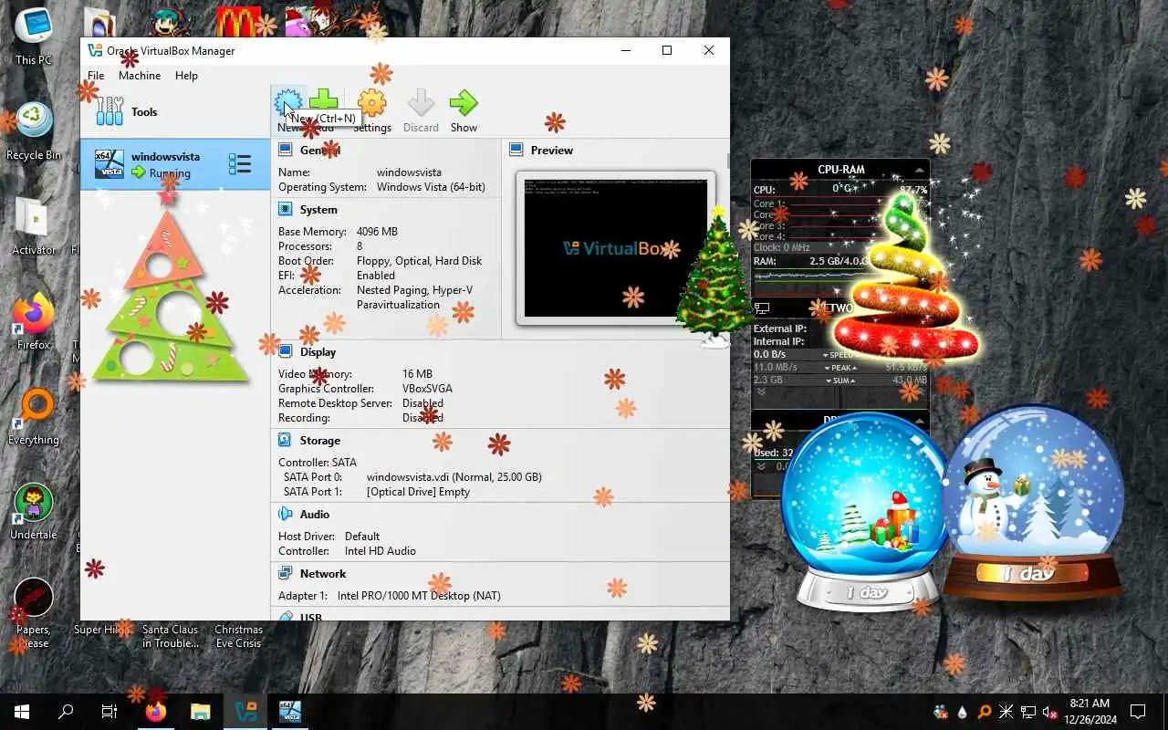Image resolution: width=1168 pixels, height=730 pixels.
Task: Click the Intel PRO/1000 MT Desktop adapter text
Action: [419, 595]
